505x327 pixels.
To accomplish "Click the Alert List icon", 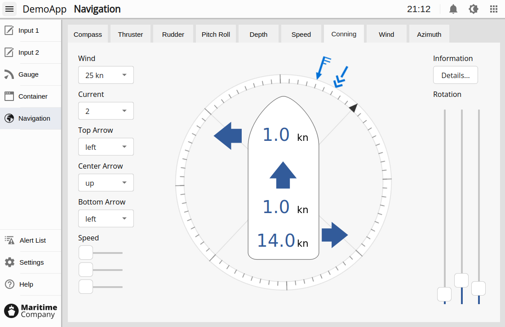I will 9,240.
